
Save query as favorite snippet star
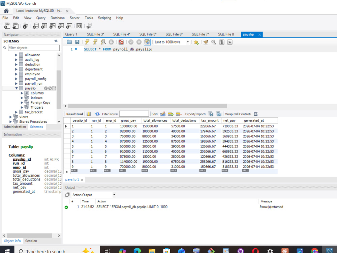click(x=196, y=42)
